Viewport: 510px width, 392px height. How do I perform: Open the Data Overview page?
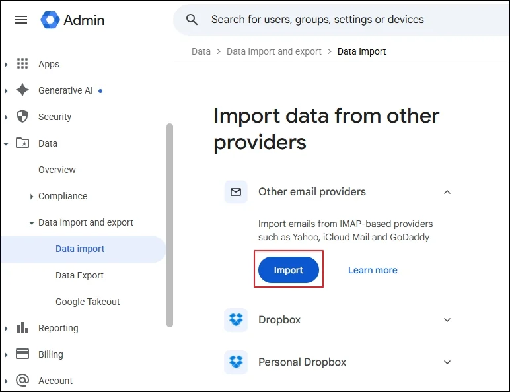click(x=57, y=170)
